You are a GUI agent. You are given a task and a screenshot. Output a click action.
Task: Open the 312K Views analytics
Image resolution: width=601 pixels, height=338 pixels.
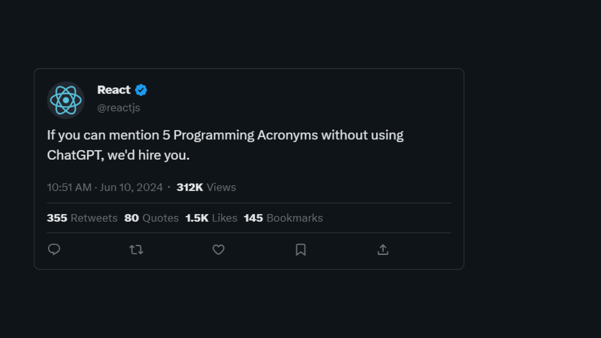[206, 187]
